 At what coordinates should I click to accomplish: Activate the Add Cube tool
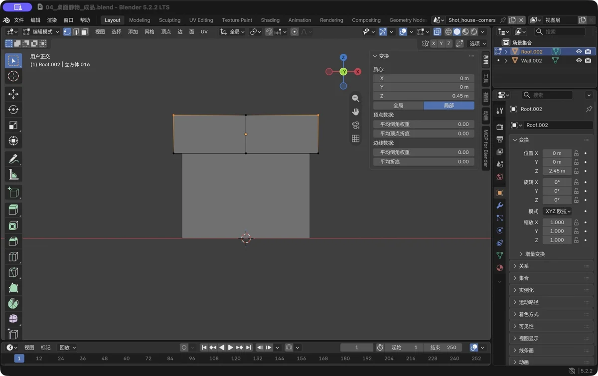[13, 193]
